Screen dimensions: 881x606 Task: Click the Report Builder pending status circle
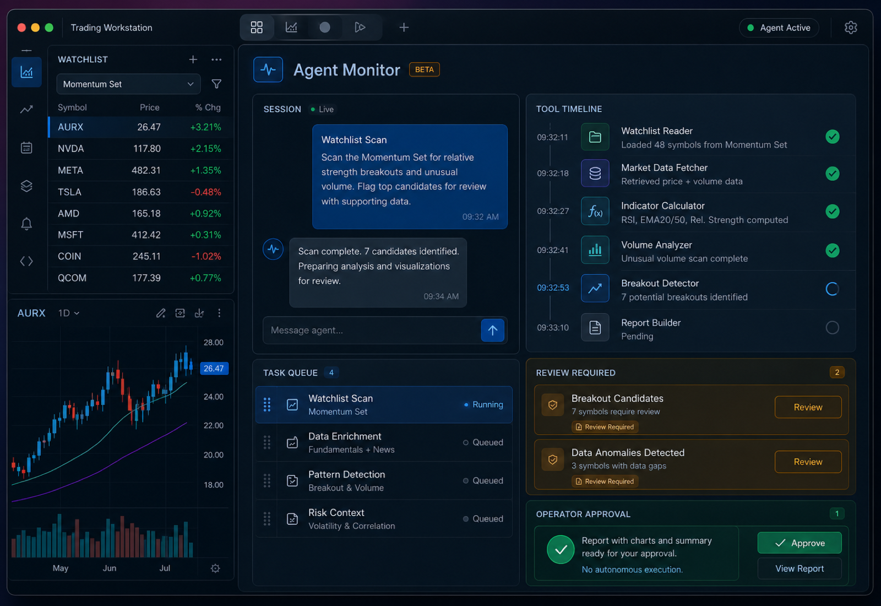click(833, 327)
